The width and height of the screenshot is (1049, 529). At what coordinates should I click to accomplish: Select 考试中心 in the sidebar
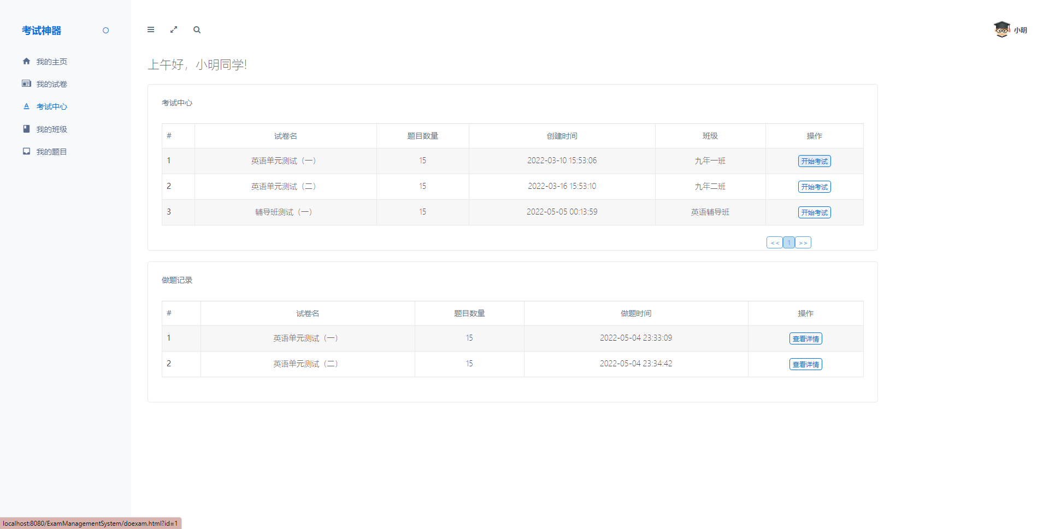[52, 106]
